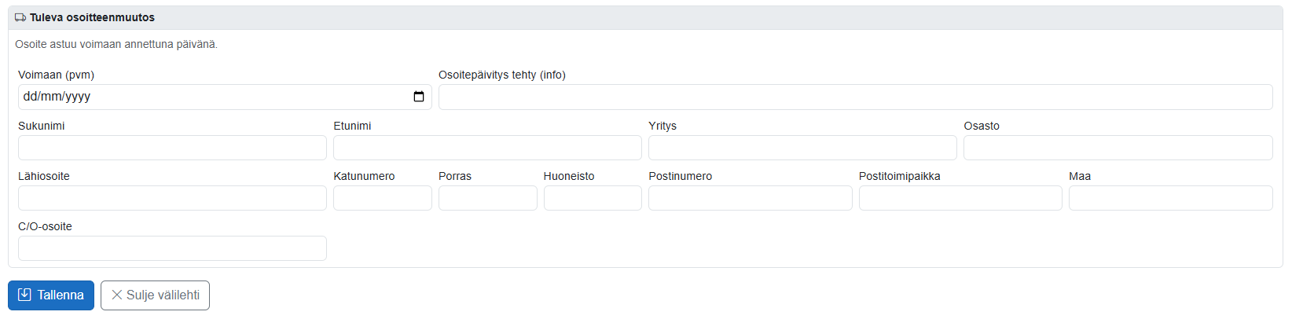Viewport: 1292px width, 319px height.
Task: Save the form with Tallenna
Action: click(51, 295)
